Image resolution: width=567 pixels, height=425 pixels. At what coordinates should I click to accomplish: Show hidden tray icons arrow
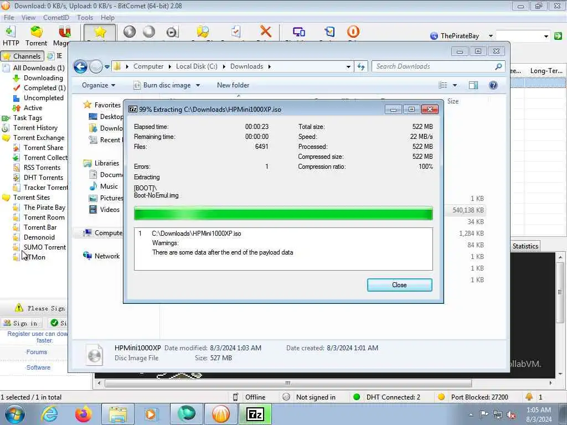[x=471, y=415]
